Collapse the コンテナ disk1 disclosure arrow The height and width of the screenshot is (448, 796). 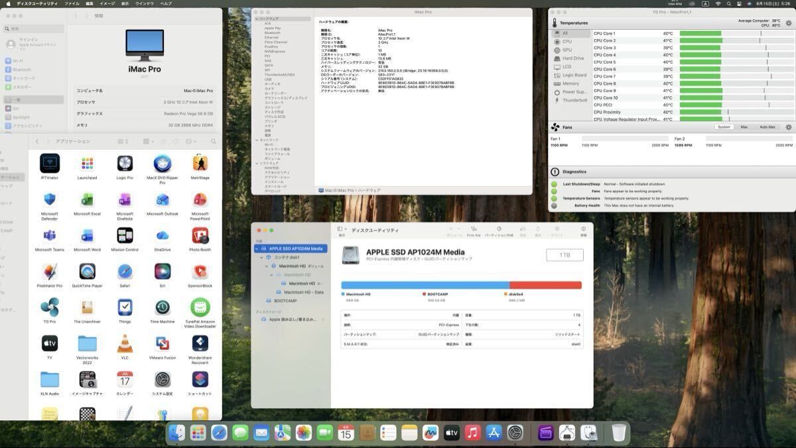[262, 257]
